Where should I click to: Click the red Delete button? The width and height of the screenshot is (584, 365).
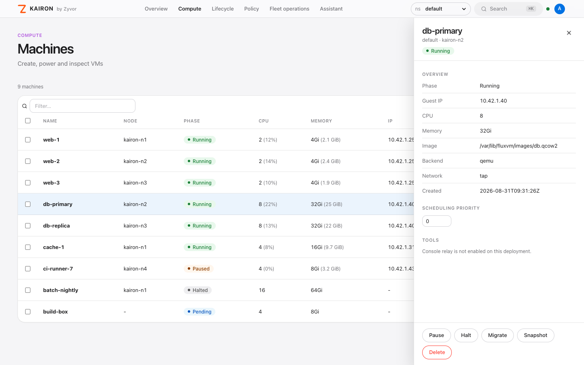(x=437, y=352)
